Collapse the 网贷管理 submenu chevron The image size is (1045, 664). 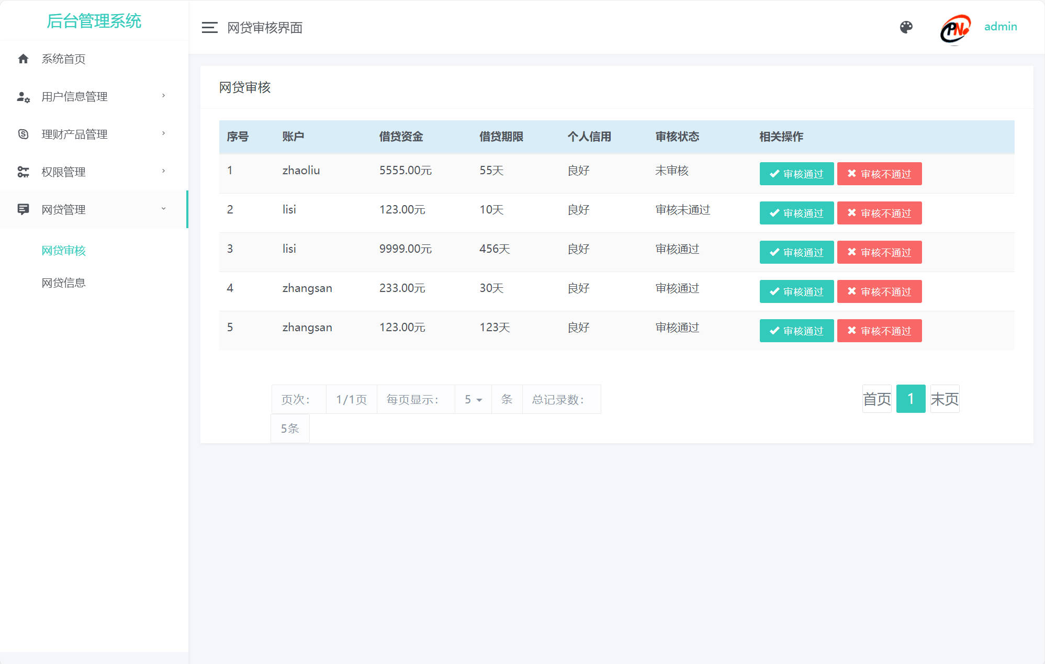coord(164,209)
